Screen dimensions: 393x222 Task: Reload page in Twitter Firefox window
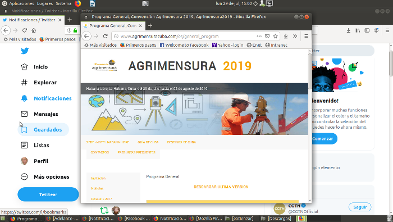(x=25, y=30)
